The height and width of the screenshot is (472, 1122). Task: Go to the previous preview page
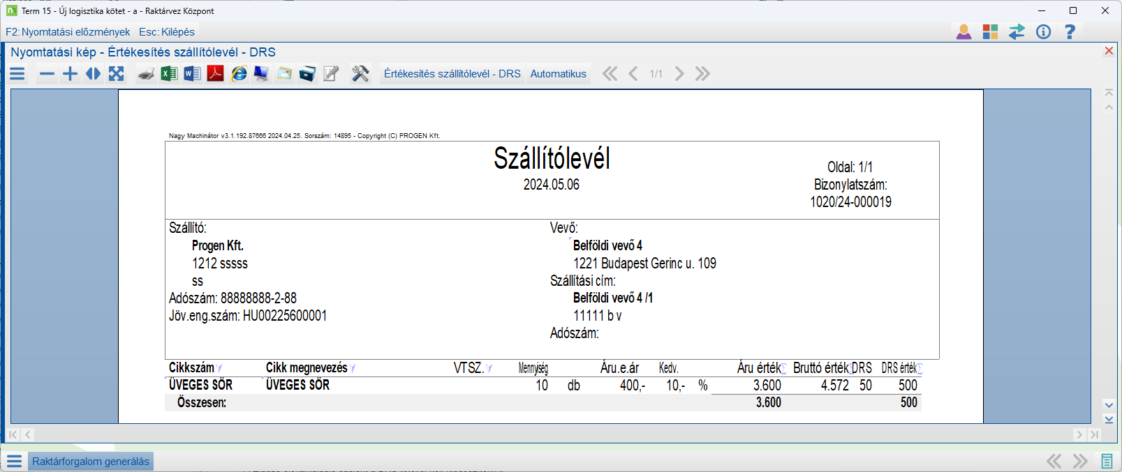(x=633, y=74)
